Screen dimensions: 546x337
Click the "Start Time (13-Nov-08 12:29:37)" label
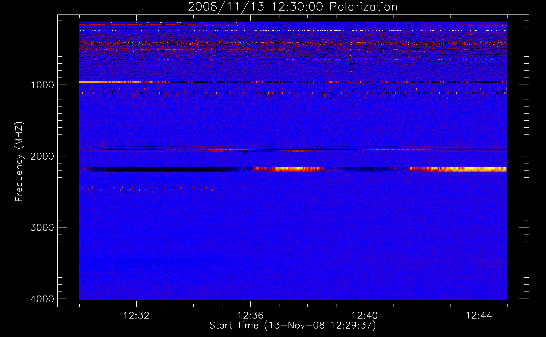click(x=293, y=326)
